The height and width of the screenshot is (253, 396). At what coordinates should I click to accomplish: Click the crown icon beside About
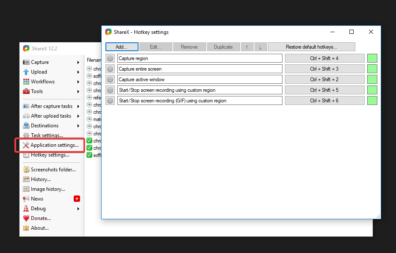[x=26, y=228]
